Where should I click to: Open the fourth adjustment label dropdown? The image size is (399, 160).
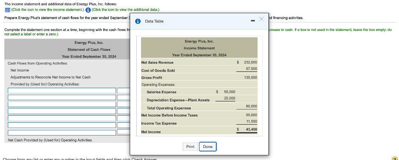(62, 111)
